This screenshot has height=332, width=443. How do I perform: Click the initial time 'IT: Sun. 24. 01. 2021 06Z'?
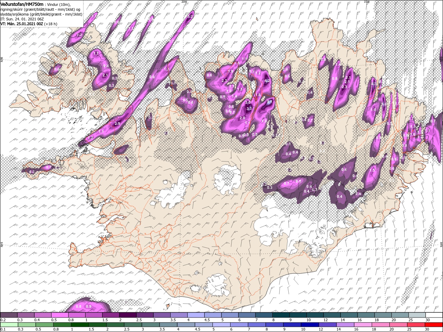pos(22,19)
